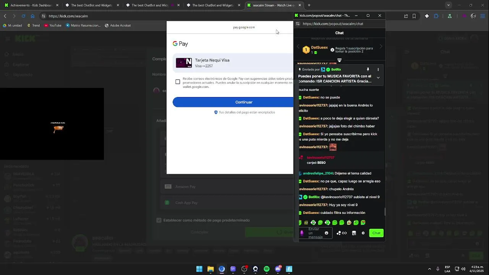Viewport: 489px width, 275px height.
Task: Open the tab search dropdown
Action: (449, 5)
